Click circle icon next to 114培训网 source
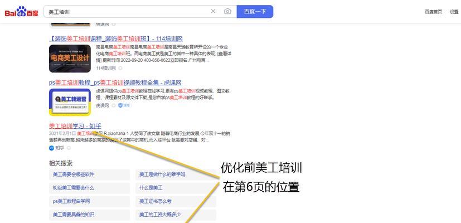 (120, 68)
